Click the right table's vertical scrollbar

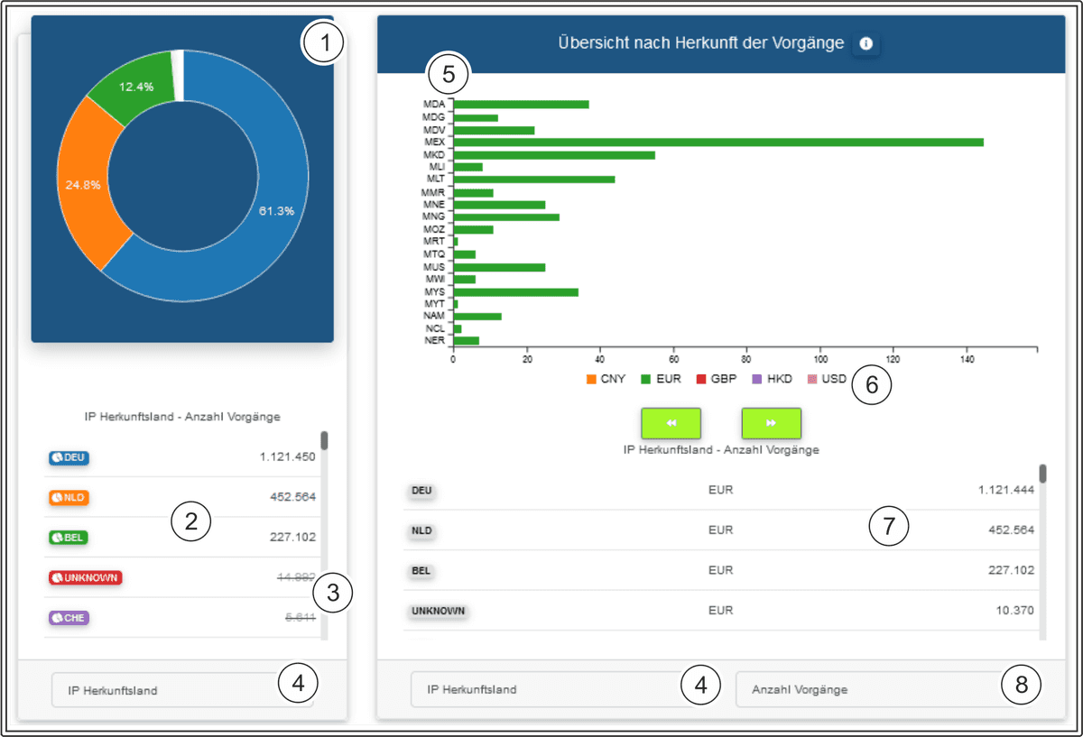pos(1042,474)
